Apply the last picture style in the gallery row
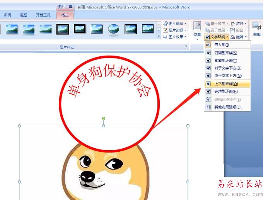 [148, 29]
